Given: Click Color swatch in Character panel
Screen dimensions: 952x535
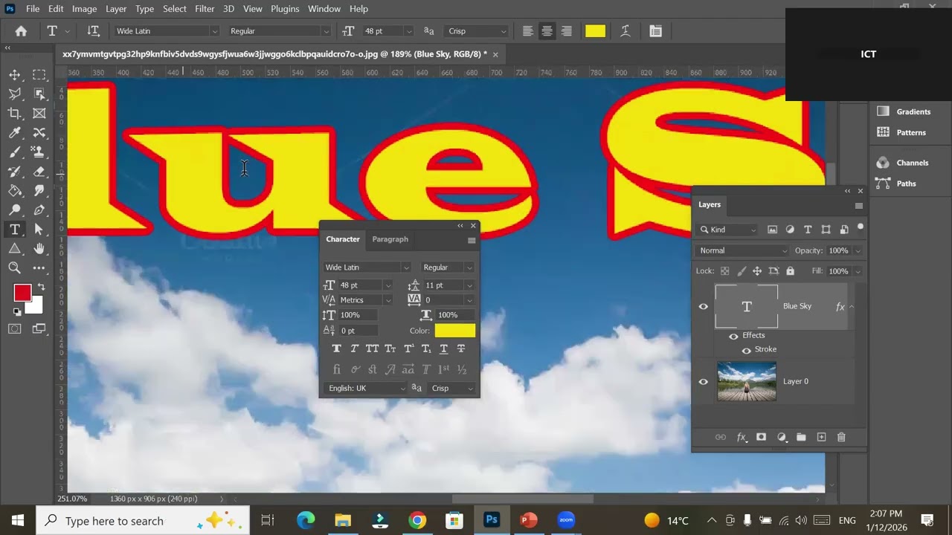Looking at the screenshot, I should pyautogui.click(x=455, y=331).
